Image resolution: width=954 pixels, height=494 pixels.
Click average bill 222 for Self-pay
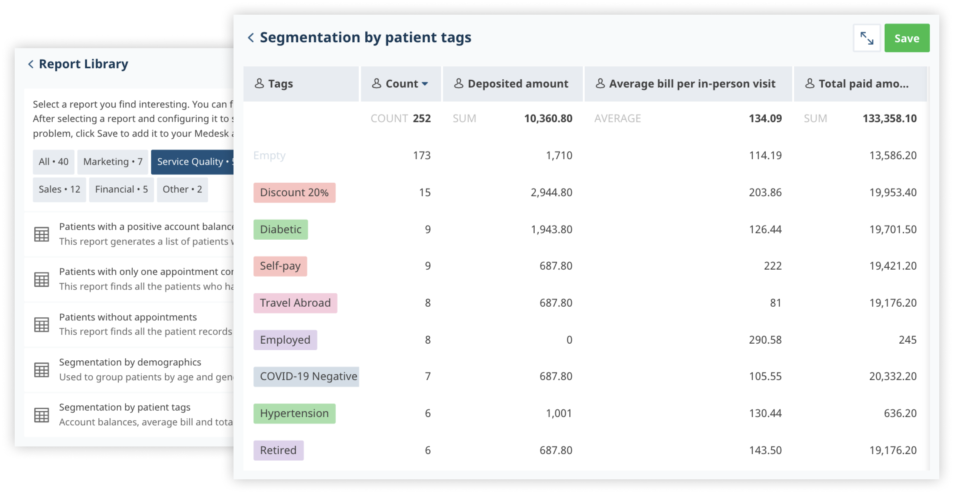(773, 266)
